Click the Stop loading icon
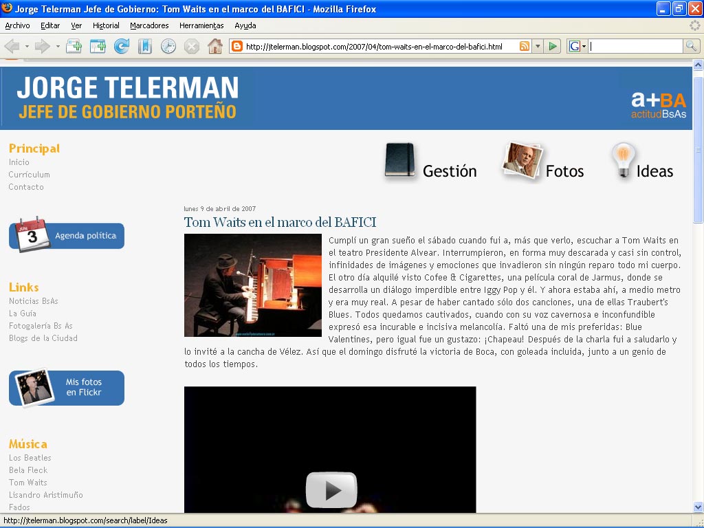Image resolution: width=704 pixels, height=528 pixels. coord(192,46)
